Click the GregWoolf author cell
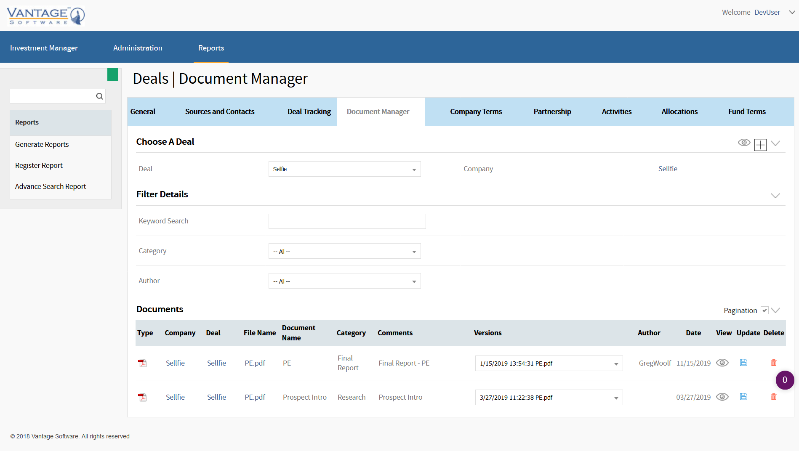The image size is (799, 451). [x=655, y=363]
